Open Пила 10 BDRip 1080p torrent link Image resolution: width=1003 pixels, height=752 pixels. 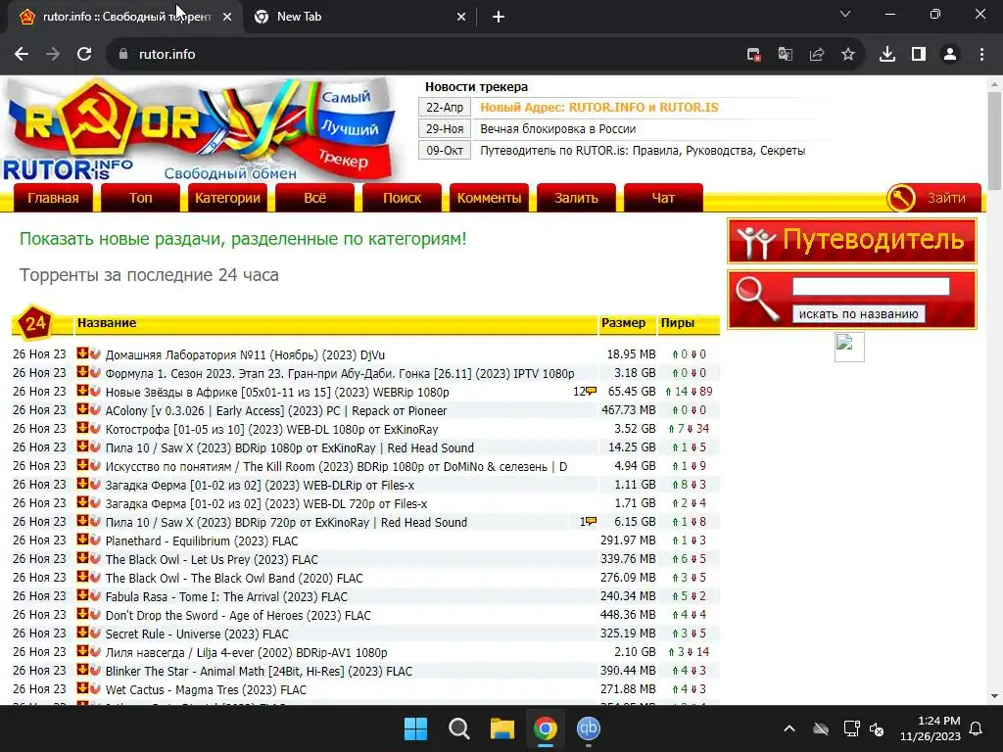tap(290, 447)
